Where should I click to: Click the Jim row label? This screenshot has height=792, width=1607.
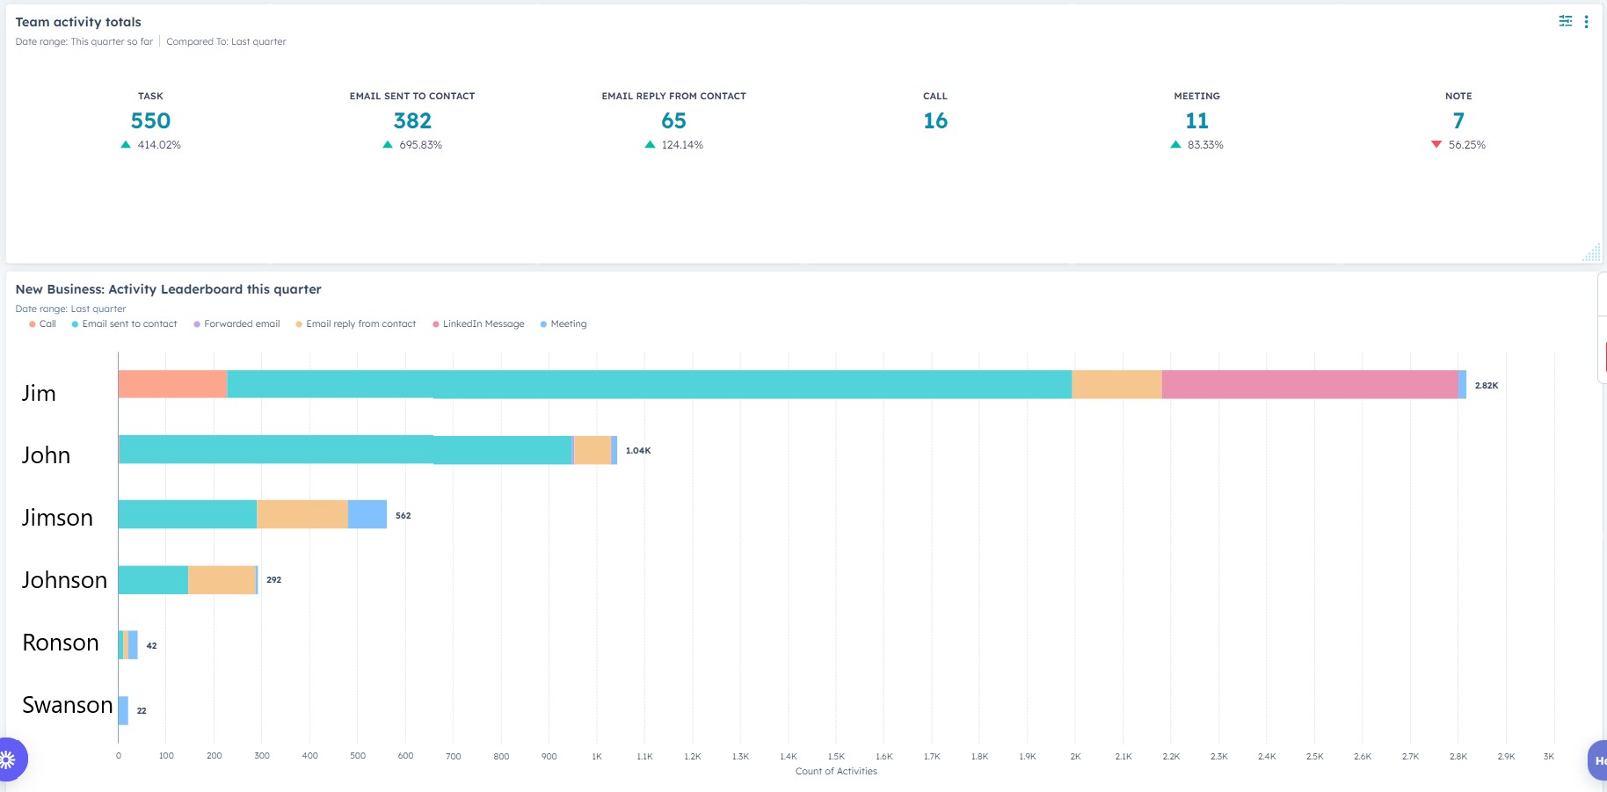[39, 393]
